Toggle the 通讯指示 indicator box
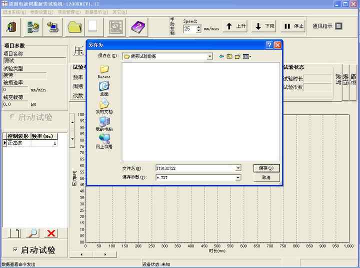This screenshot has height=268, width=360. click(338, 26)
